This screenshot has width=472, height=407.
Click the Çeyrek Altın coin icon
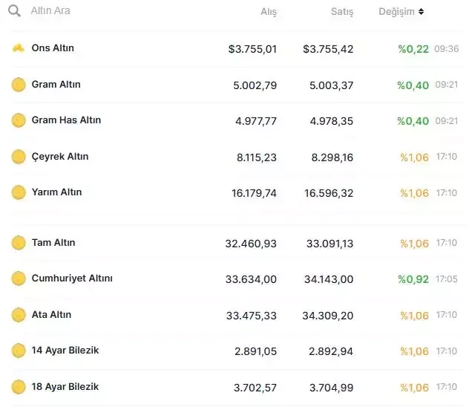click(x=19, y=157)
